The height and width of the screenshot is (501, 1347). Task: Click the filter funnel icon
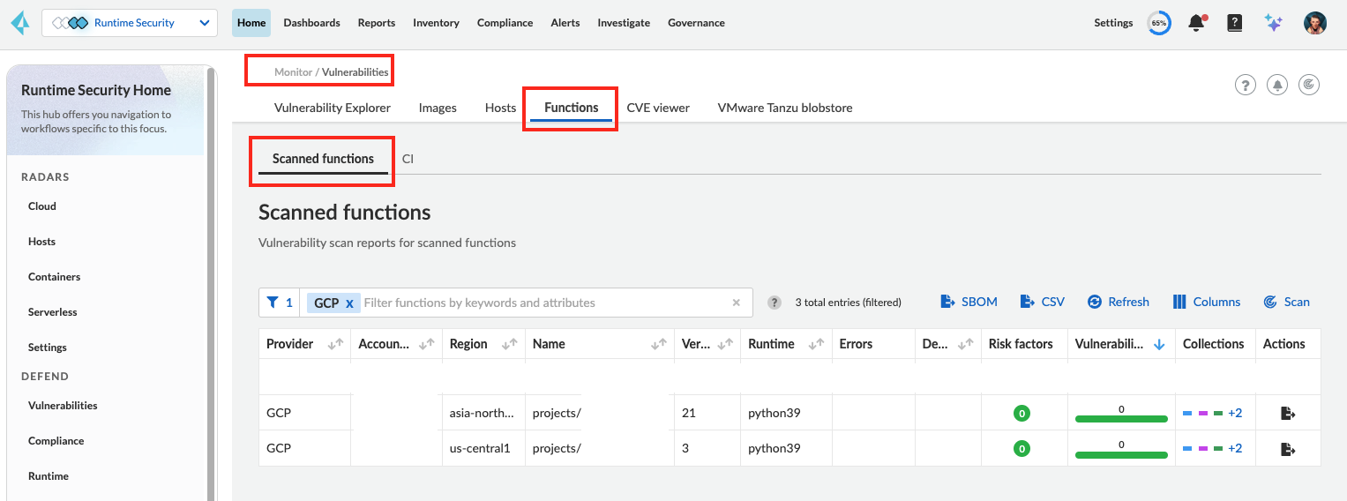273,303
